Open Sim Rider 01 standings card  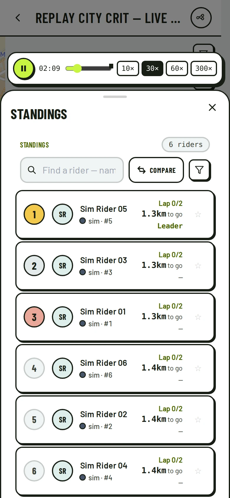click(x=115, y=317)
